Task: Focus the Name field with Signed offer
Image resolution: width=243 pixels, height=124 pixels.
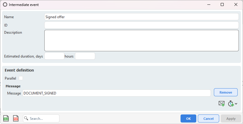Action: (x=142, y=17)
